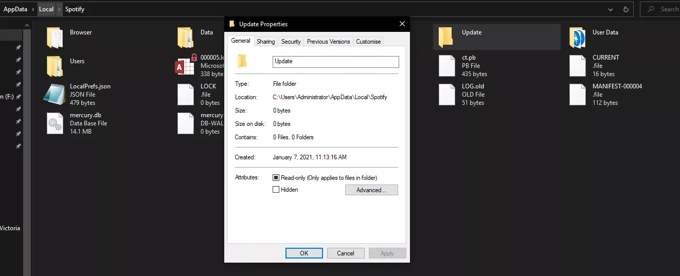Click the folder name field containing Update
The image size is (680, 276).
tap(336, 62)
